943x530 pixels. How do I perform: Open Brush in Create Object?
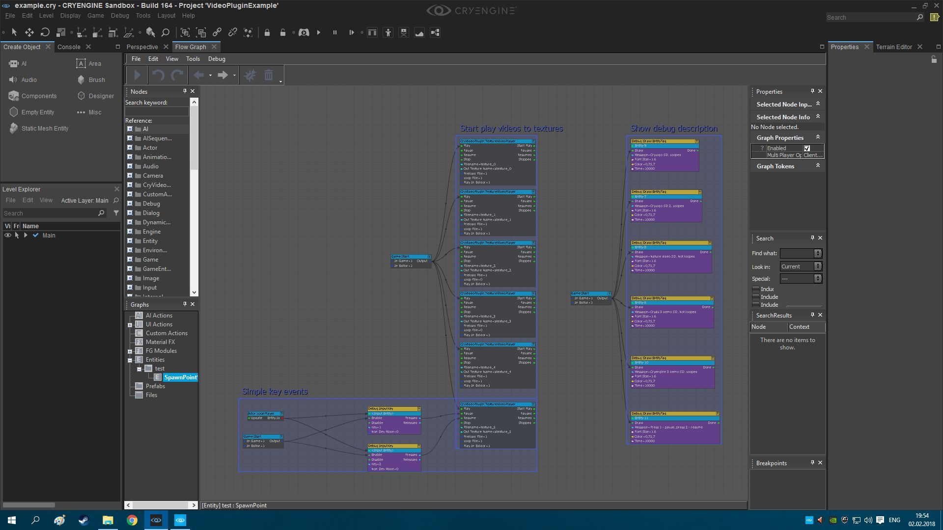point(91,80)
